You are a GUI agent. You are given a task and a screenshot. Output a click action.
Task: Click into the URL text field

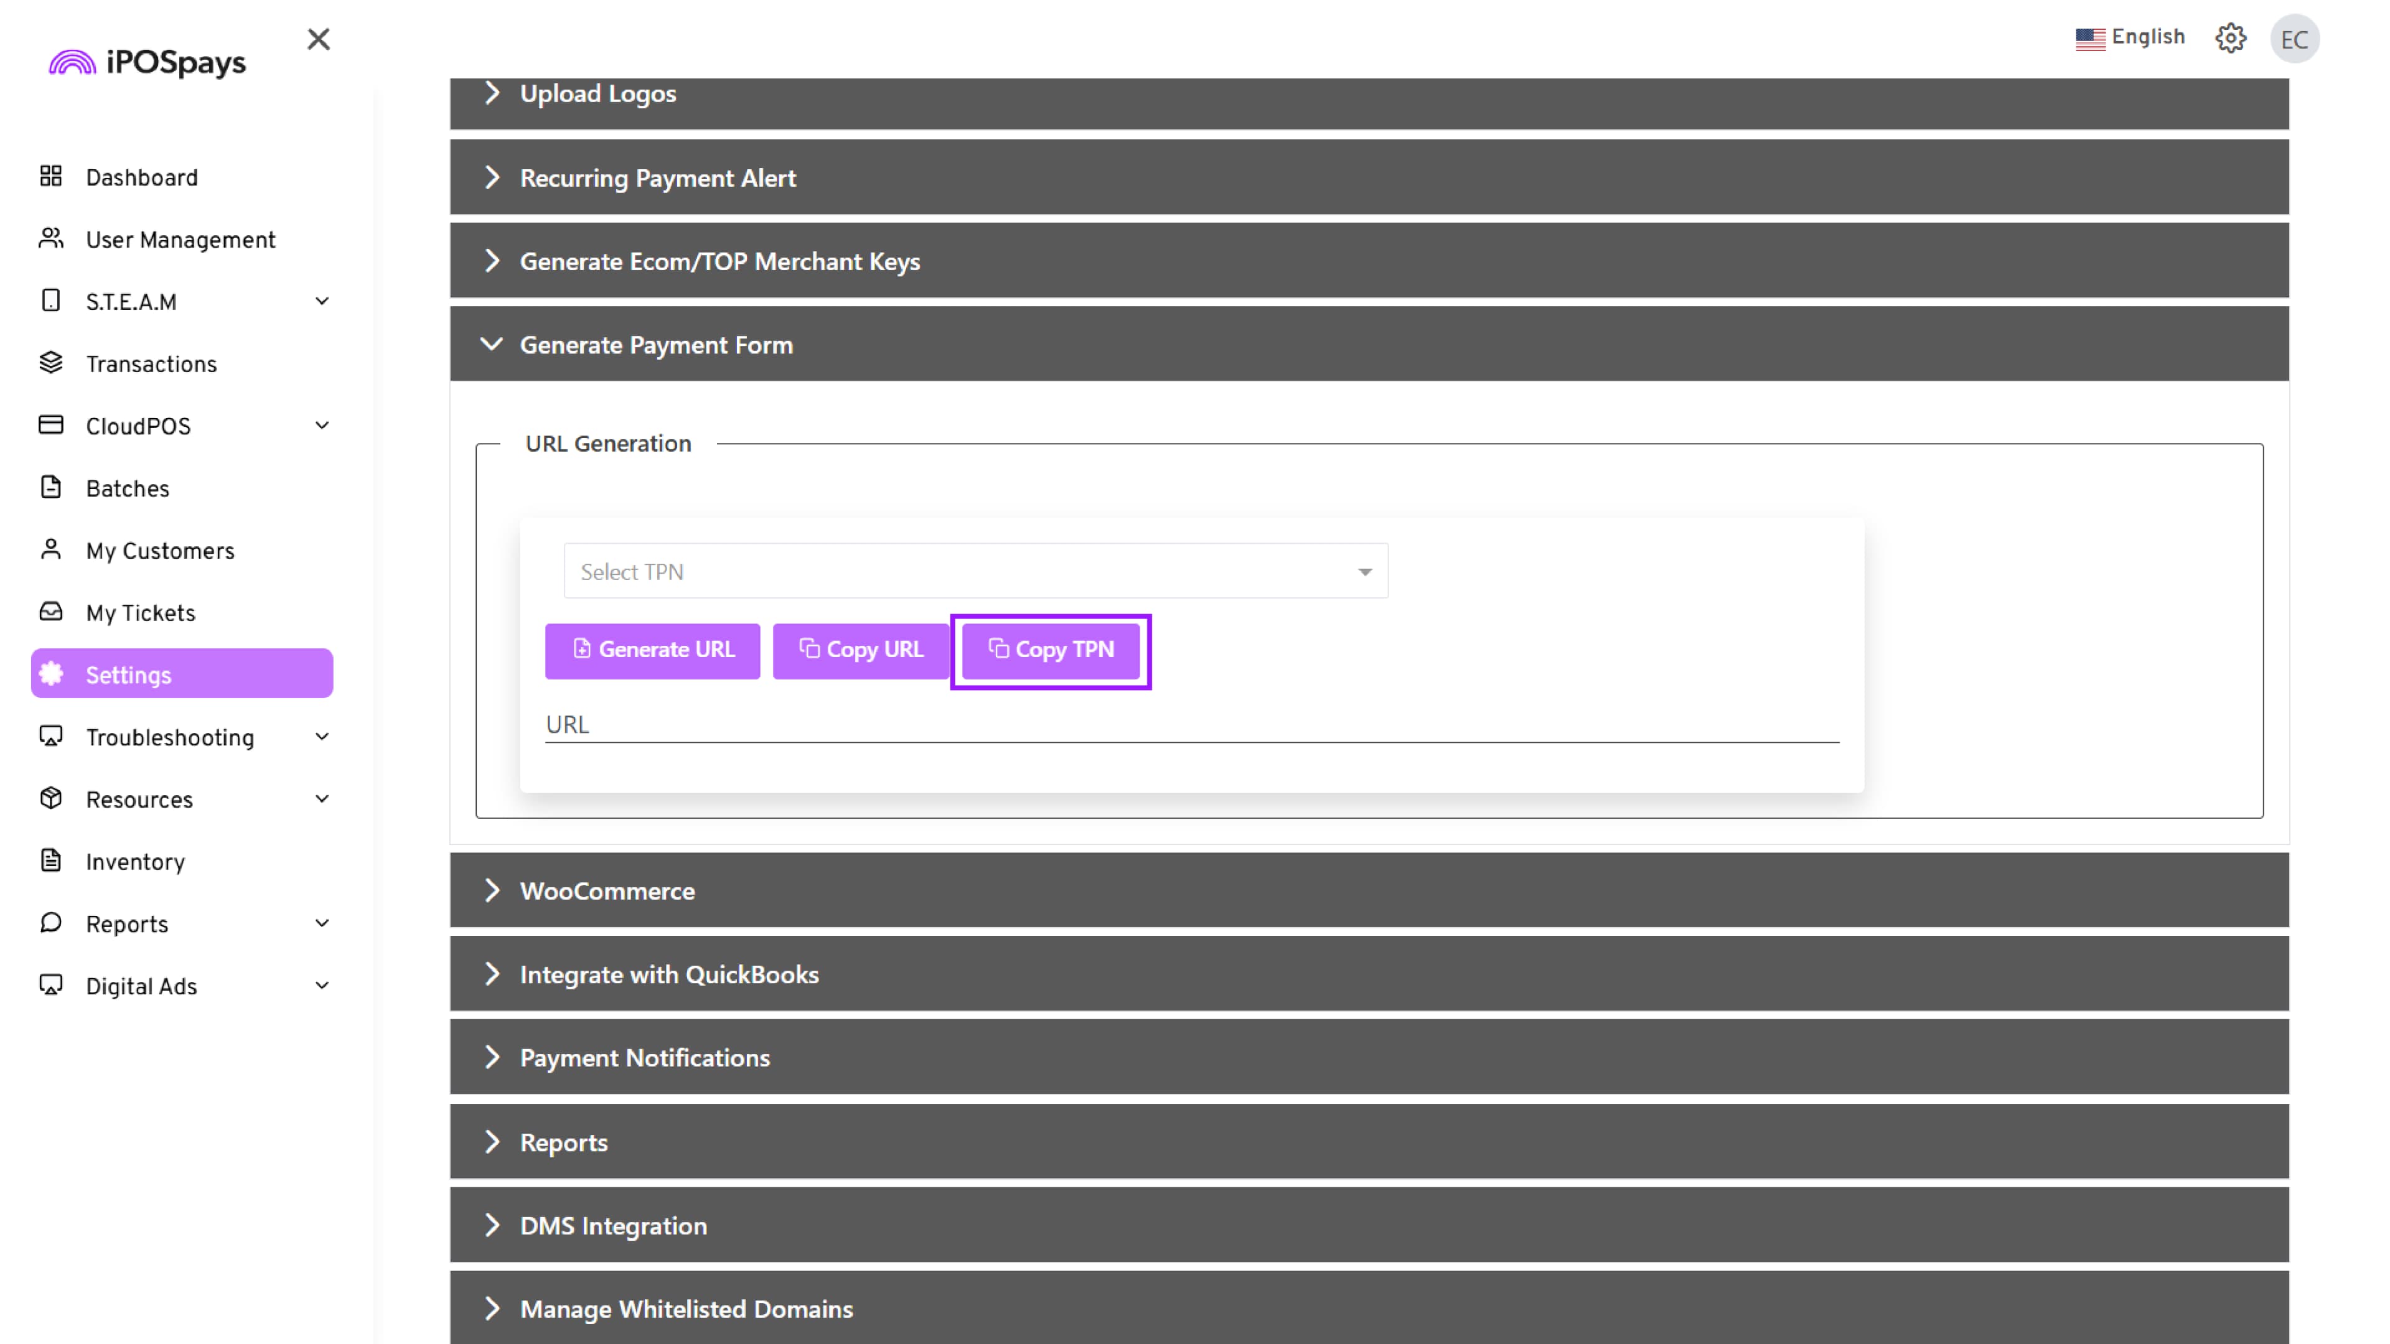click(1191, 724)
